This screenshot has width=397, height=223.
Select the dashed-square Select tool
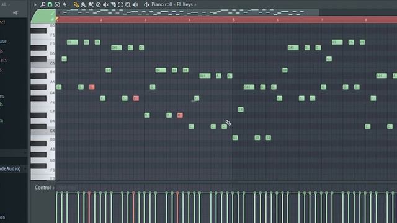(120, 4)
